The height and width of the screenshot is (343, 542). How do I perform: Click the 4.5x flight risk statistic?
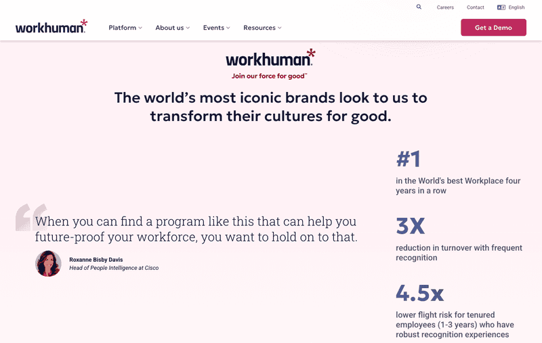[x=419, y=292]
